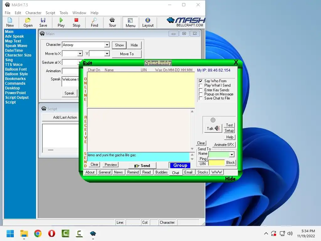Select Balloon Style in sidebar
The image size is (321, 241).
pyautogui.click(x=16, y=74)
